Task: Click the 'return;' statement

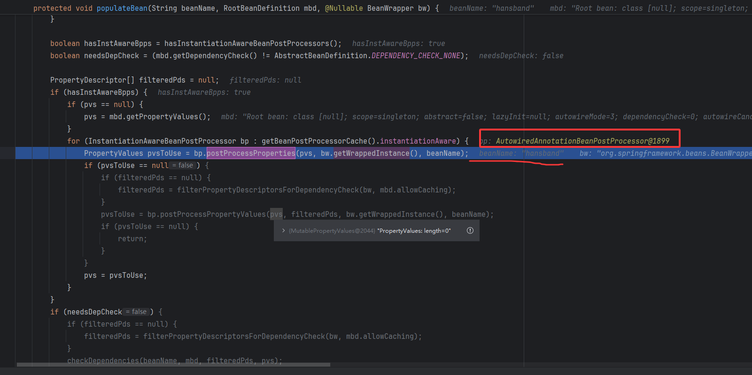Action: [x=132, y=239]
